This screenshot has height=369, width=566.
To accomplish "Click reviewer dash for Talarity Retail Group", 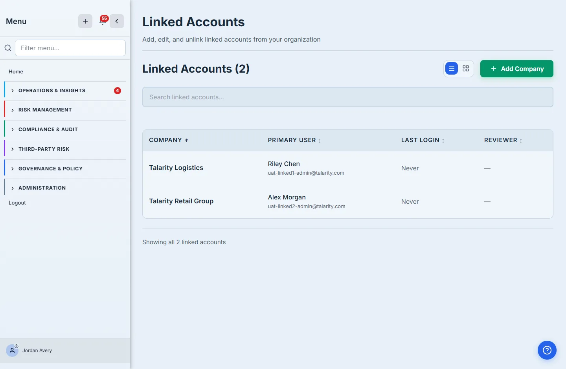I will pos(487,201).
